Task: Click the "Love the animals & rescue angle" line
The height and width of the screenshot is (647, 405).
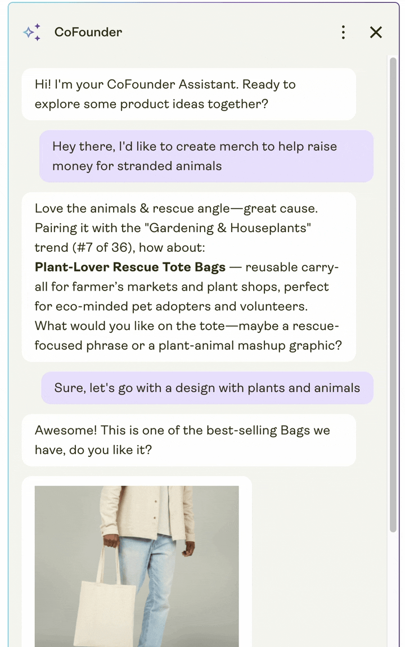Action: (x=176, y=209)
